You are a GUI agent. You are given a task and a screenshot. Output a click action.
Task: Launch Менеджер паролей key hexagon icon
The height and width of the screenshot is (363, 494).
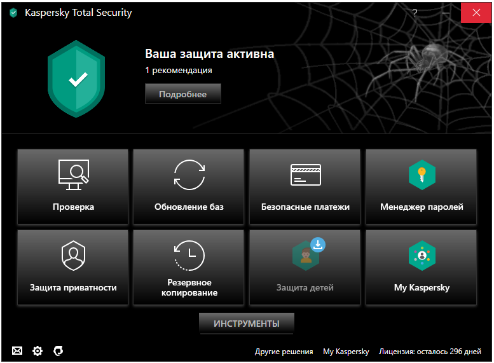coord(422,175)
